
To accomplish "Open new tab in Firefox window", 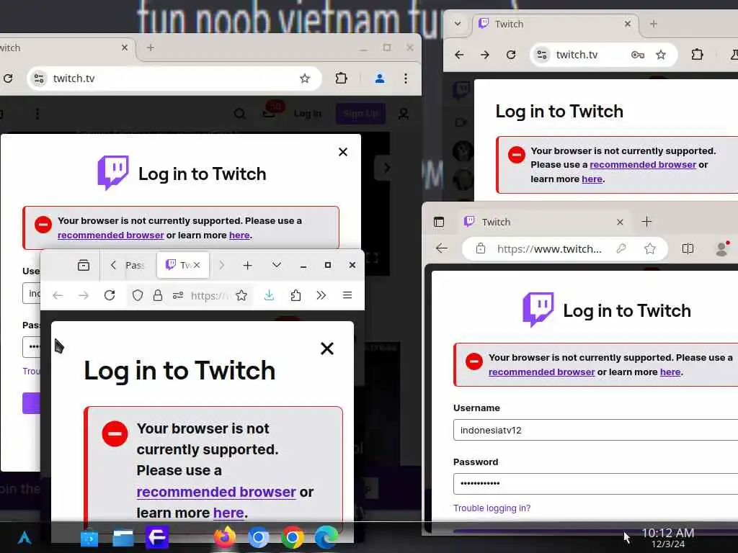I will click(x=248, y=265).
